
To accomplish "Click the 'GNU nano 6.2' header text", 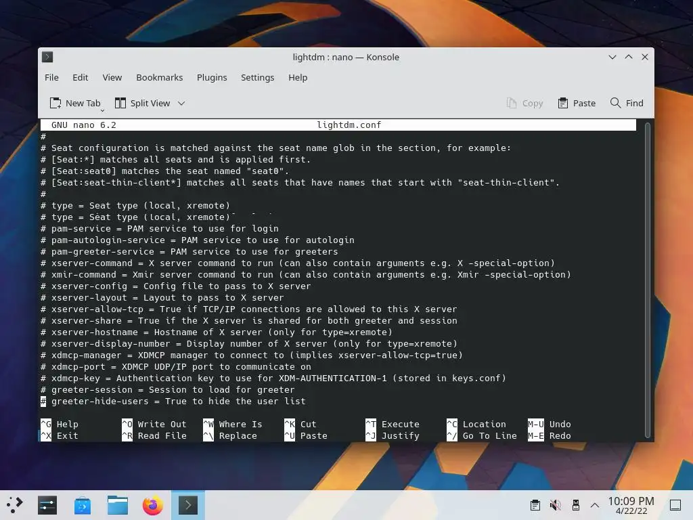I will point(84,125).
